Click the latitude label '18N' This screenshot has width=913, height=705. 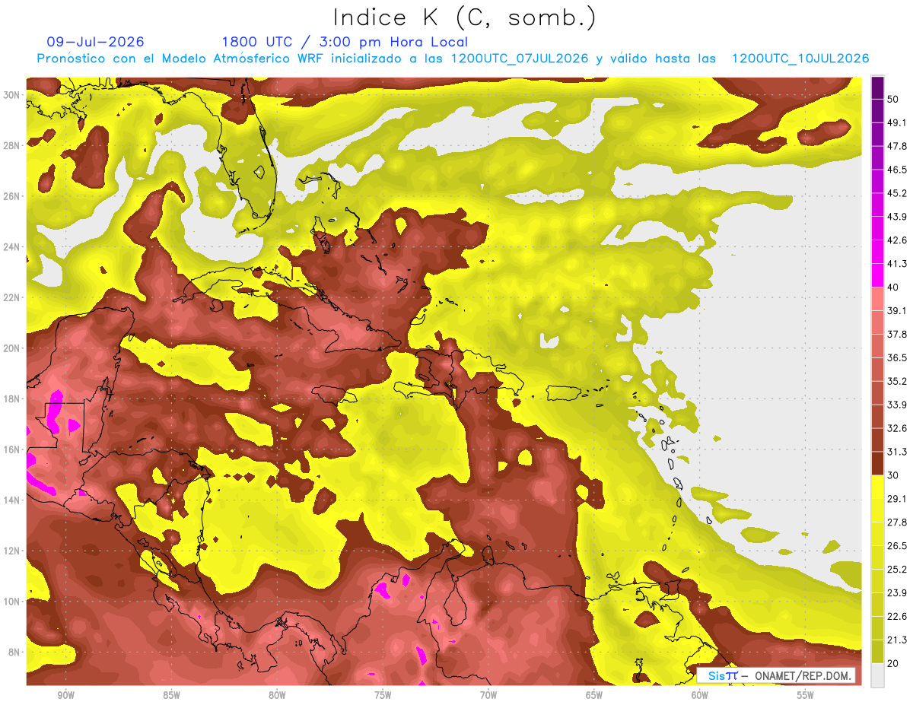(12, 399)
